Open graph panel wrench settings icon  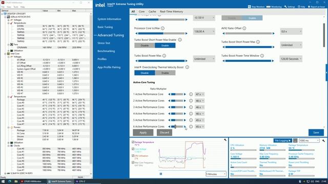[x=225, y=140]
